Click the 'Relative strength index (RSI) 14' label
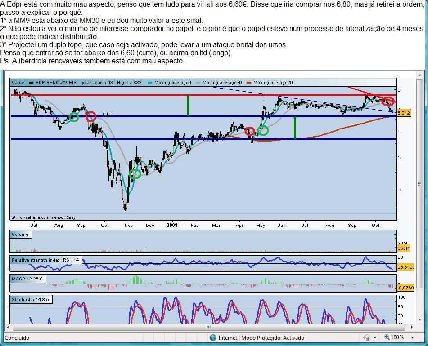428x346 pixels. click(x=45, y=260)
